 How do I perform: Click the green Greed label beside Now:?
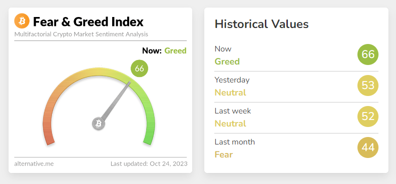(x=175, y=50)
